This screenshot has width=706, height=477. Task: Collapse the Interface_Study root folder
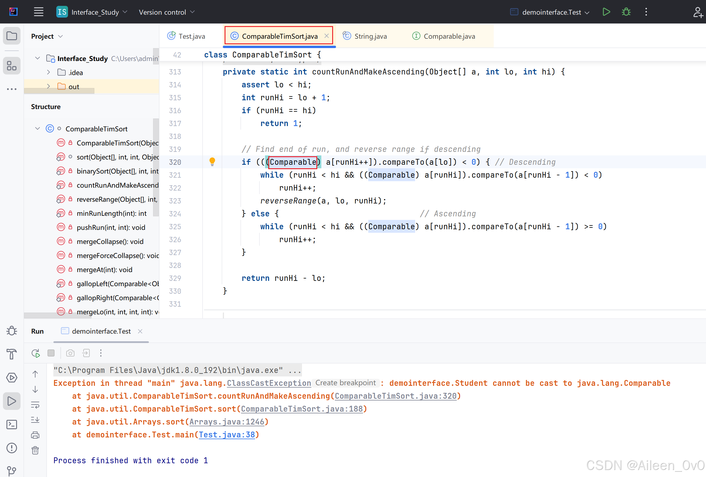coord(37,58)
